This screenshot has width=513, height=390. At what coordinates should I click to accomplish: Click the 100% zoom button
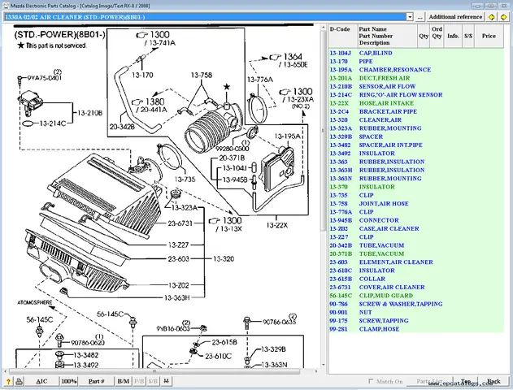[x=69, y=381]
